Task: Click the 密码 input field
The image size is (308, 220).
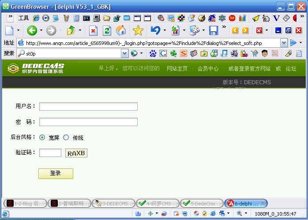Action: (88, 122)
